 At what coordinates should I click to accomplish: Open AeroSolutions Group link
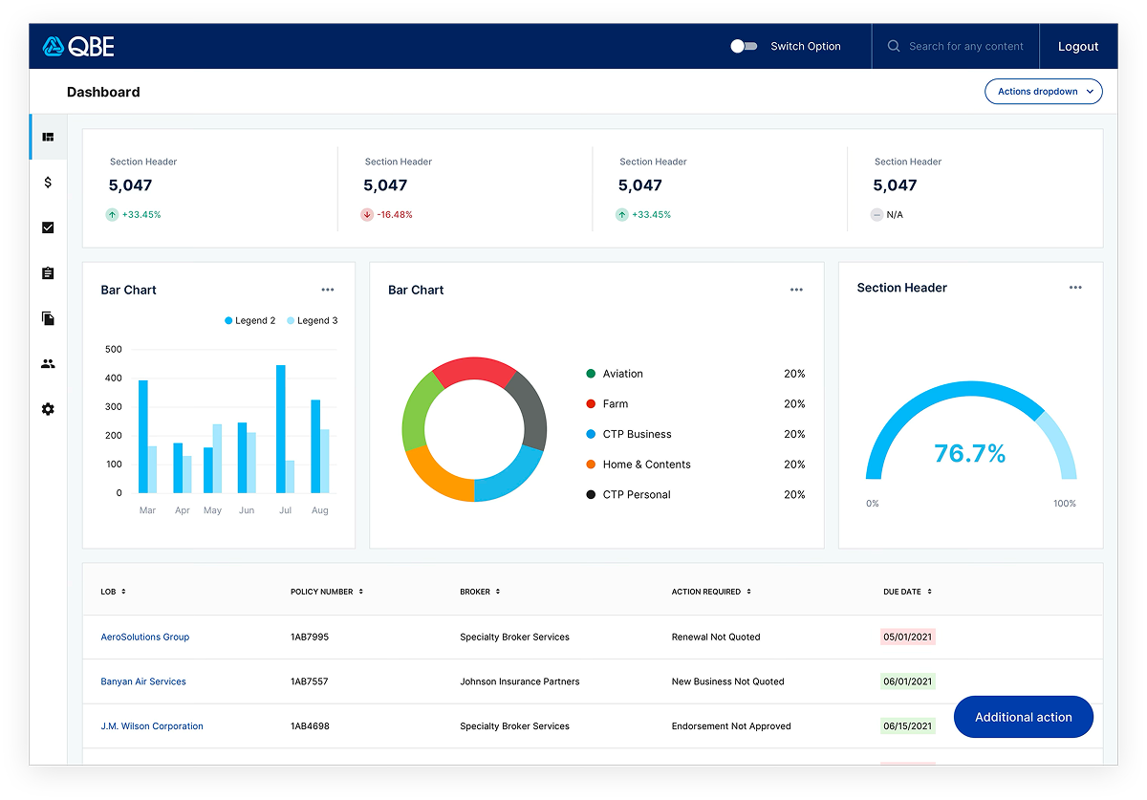[145, 637]
